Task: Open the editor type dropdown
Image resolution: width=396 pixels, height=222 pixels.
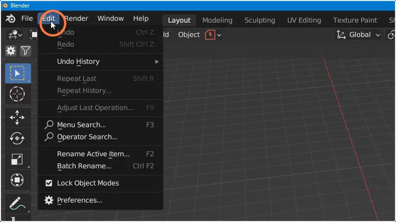Action: click(x=15, y=35)
